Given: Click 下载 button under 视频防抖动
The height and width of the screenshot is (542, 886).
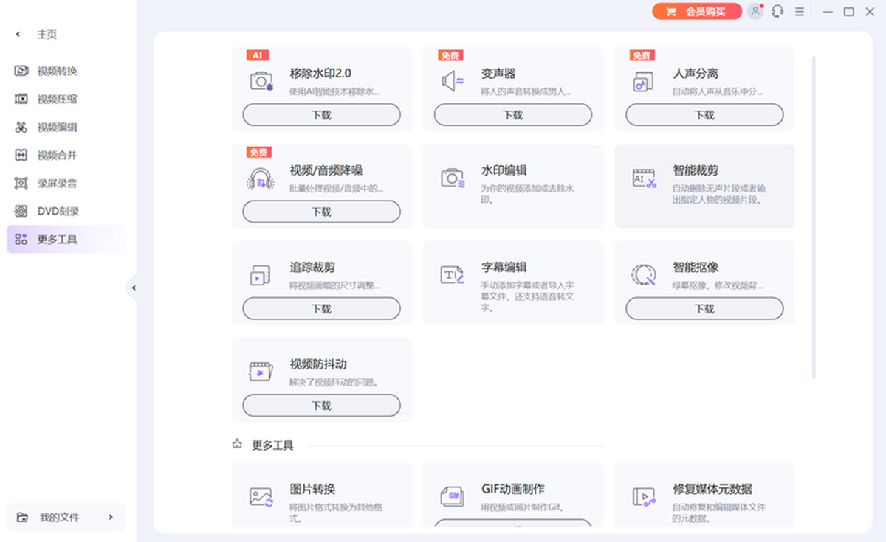Looking at the screenshot, I should tap(321, 406).
